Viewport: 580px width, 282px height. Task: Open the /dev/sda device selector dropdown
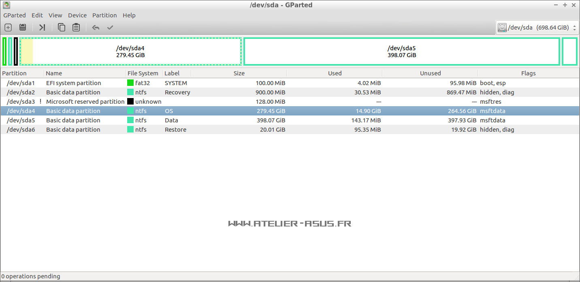pyautogui.click(x=537, y=28)
